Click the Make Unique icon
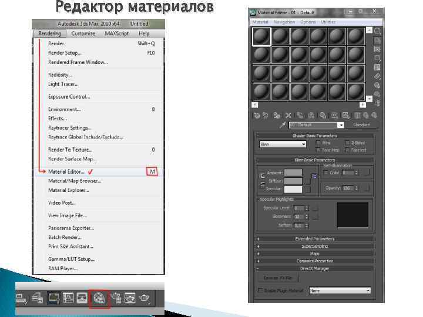Image resolution: width=423 pixels, height=317 pixels. point(311,116)
